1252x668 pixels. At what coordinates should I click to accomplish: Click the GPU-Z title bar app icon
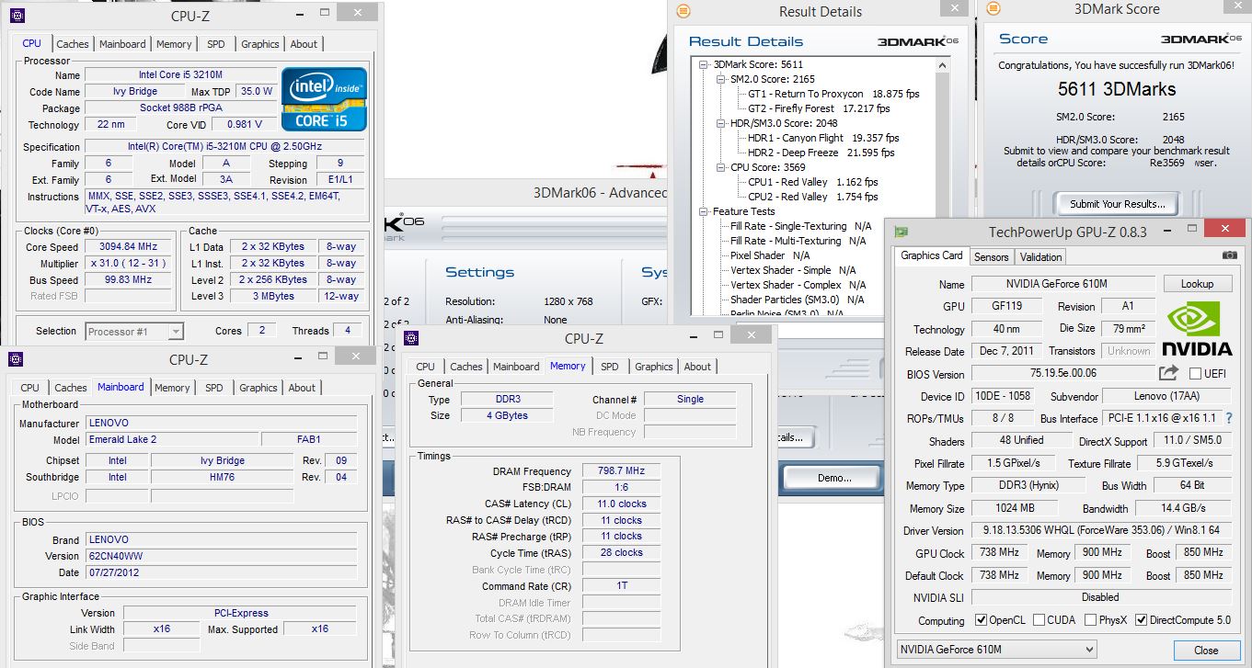[901, 232]
